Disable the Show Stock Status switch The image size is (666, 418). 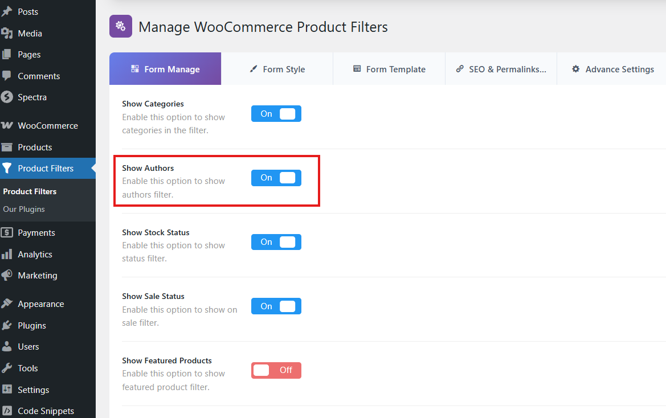276,242
